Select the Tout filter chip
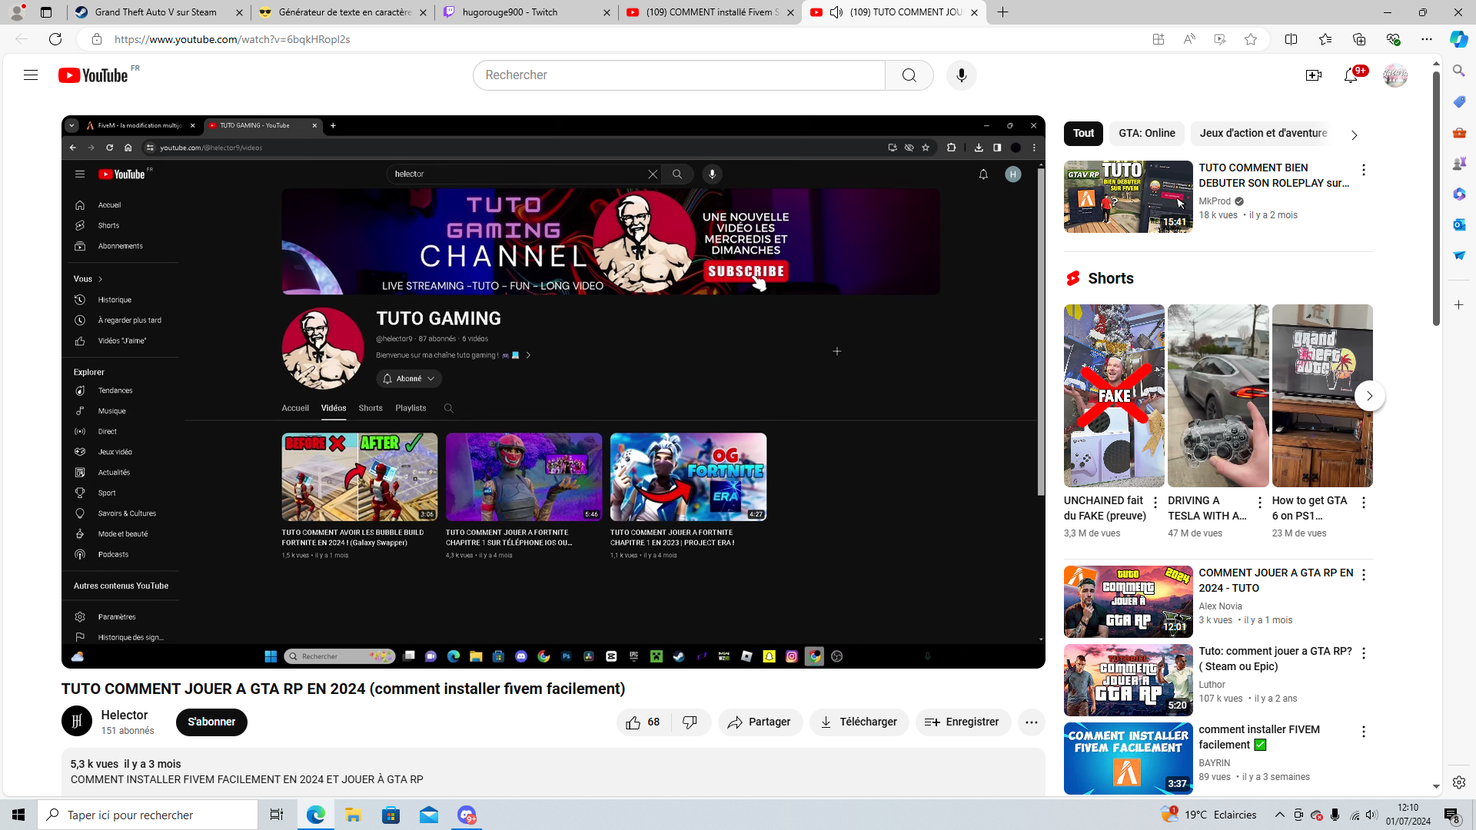Screen dimensions: 1476x830 (1083, 133)
